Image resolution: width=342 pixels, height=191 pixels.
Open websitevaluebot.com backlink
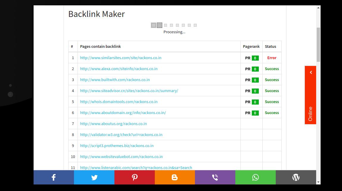point(121,157)
